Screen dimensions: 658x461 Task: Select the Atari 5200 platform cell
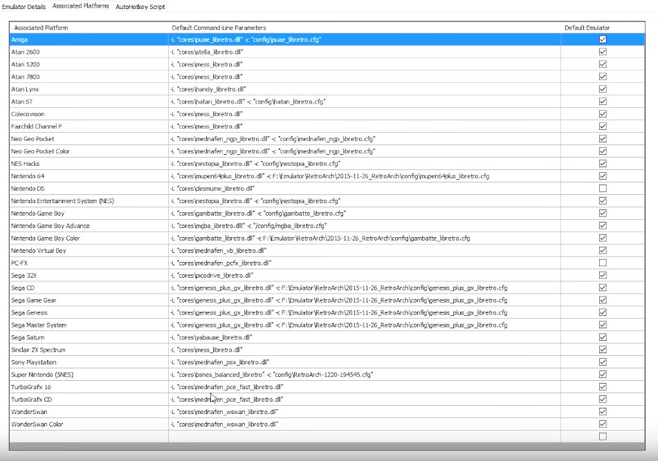[x=89, y=64]
